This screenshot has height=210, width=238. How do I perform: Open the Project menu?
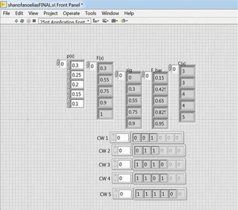[x=51, y=13]
